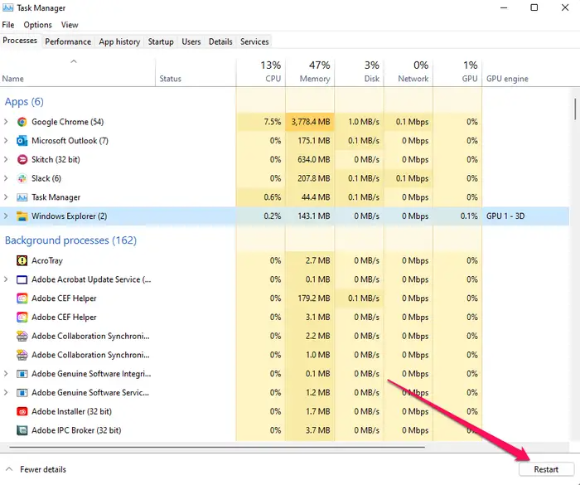Switch to the Users tab
Viewport: 580px width, 485px height.
191,41
